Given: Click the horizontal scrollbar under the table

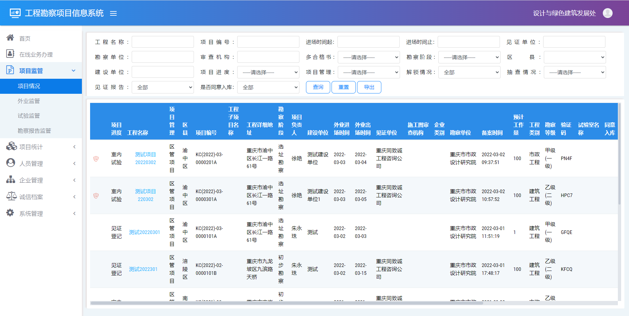Looking at the screenshot, I should 287,303.
